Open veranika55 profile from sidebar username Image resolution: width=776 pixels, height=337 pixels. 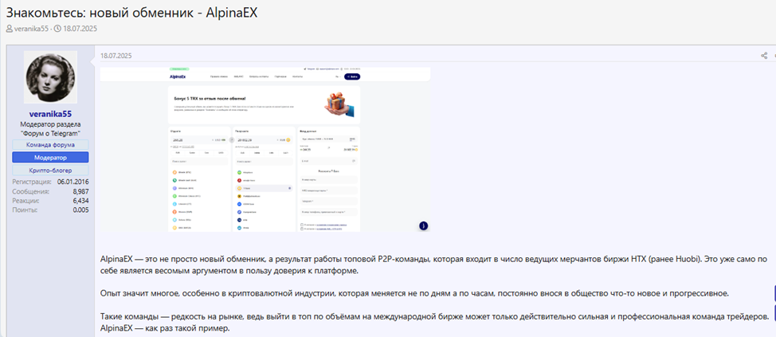pos(51,114)
